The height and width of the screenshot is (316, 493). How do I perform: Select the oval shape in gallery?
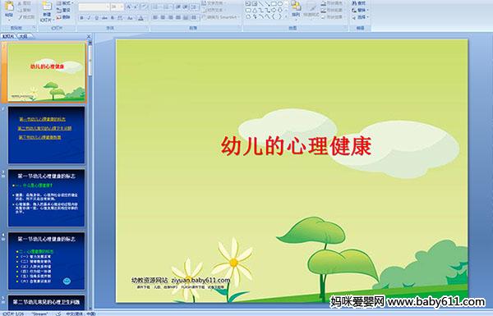[280, 4]
